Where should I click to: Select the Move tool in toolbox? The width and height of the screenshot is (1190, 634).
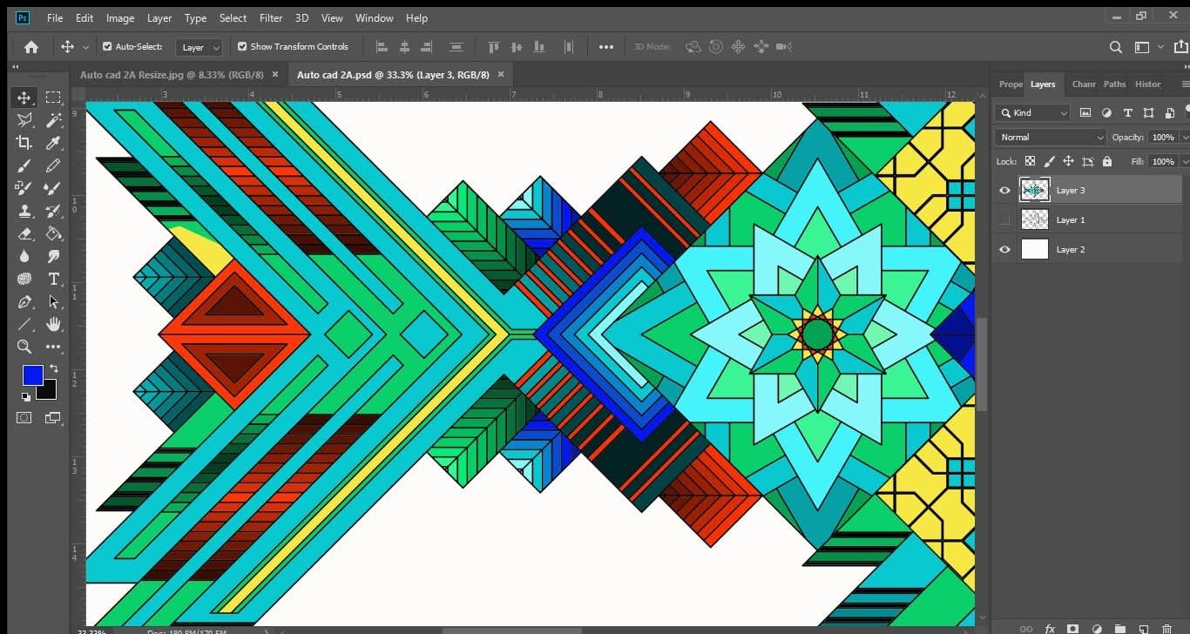(24, 98)
